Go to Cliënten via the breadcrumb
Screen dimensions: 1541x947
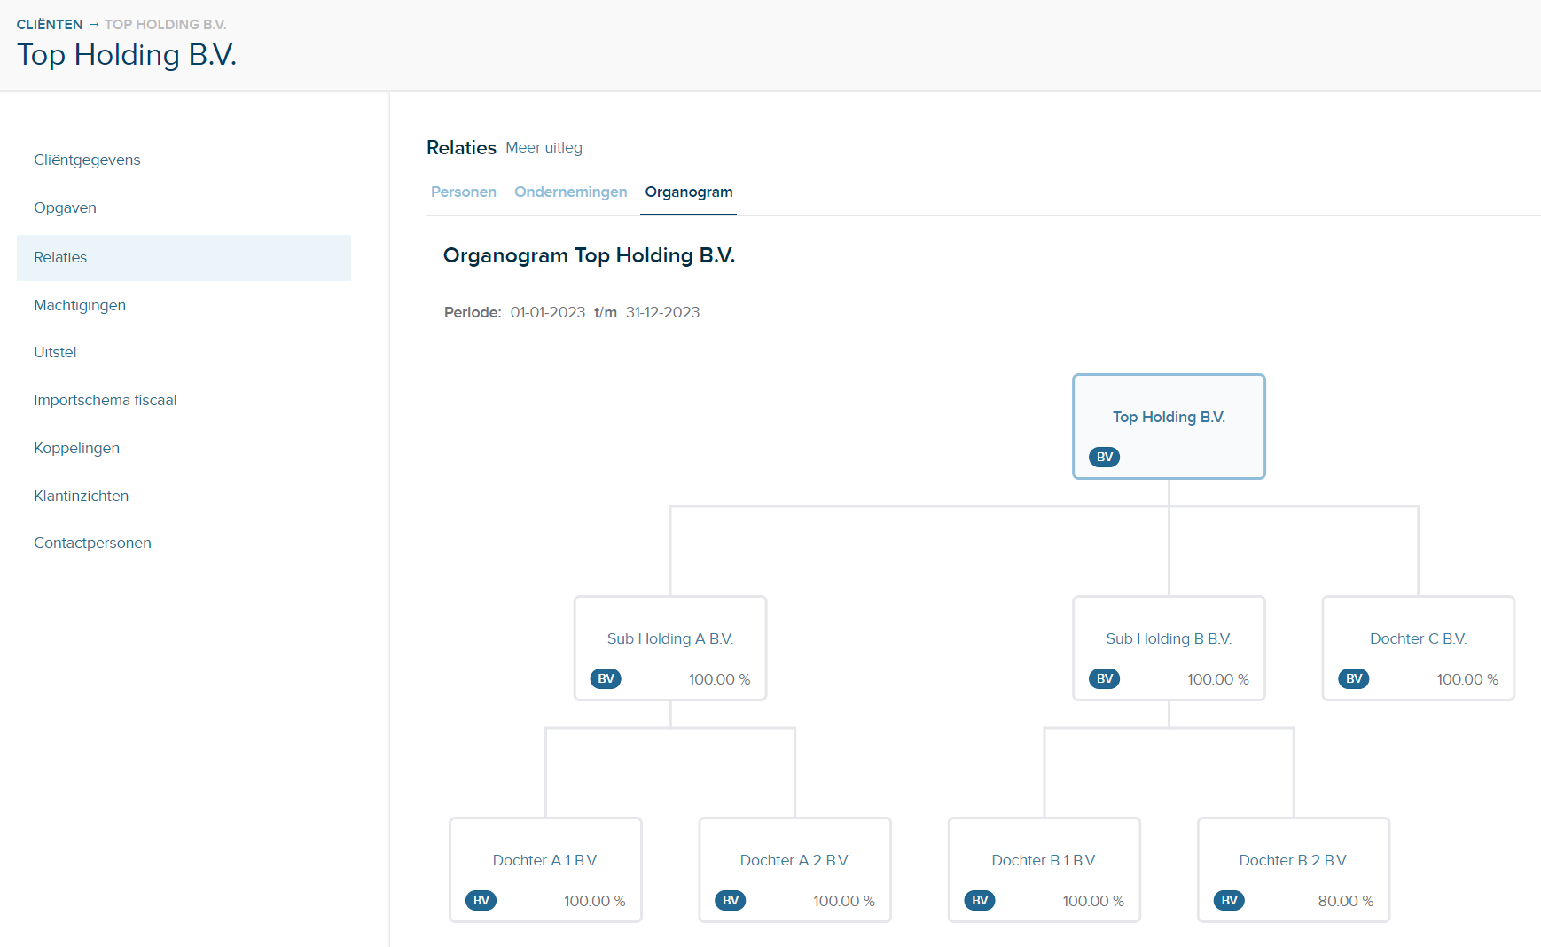(x=50, y=25)
